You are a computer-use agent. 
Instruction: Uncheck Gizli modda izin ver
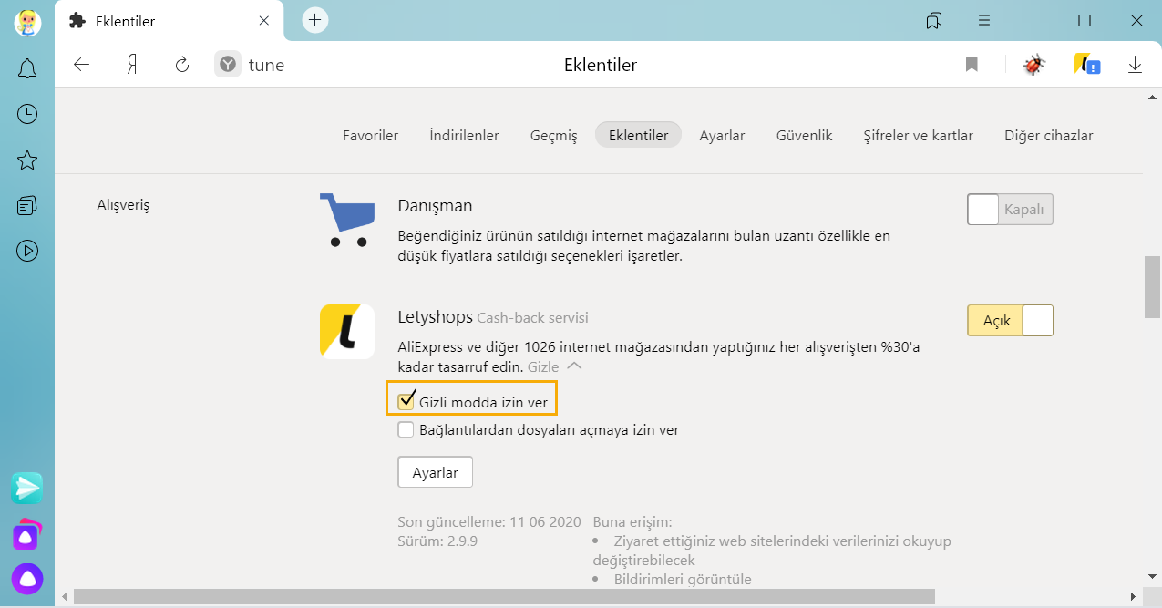406,401
